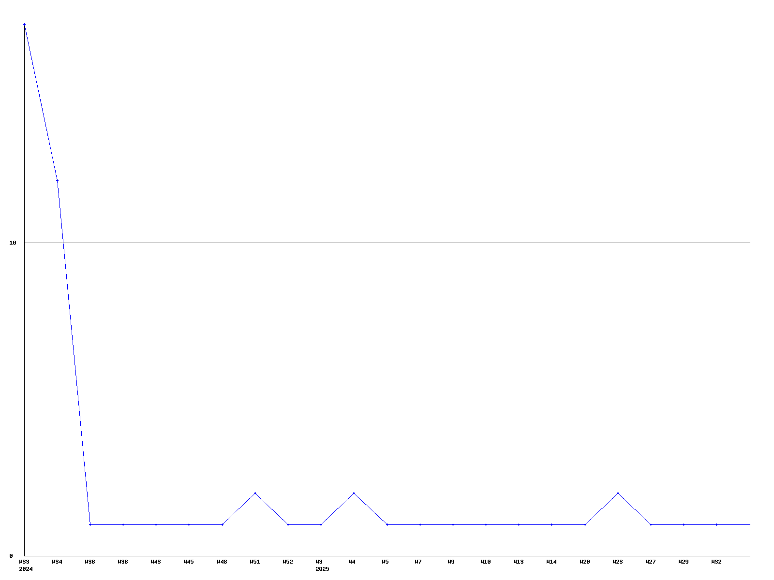This screenshot has height=580, width=774.
Task: Click the W27 x-axis label
Action: 651,562
